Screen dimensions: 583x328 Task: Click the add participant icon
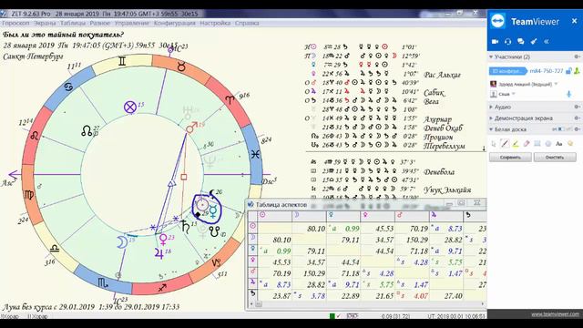coord(577,71)
